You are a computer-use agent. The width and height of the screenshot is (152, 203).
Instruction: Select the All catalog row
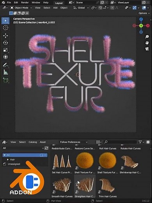pyautogui.click(x=25, y=155)
